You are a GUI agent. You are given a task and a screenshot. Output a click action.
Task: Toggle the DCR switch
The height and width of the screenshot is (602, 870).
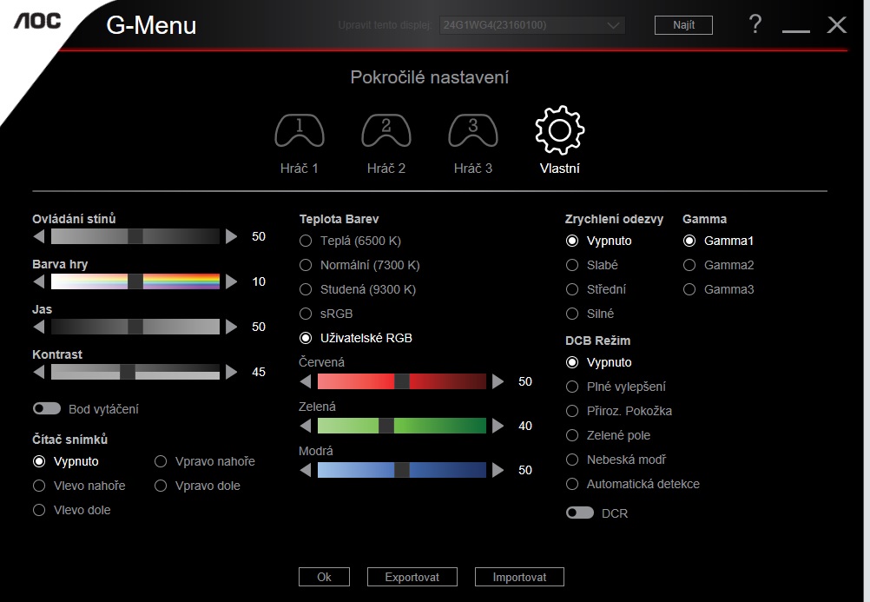580,513
